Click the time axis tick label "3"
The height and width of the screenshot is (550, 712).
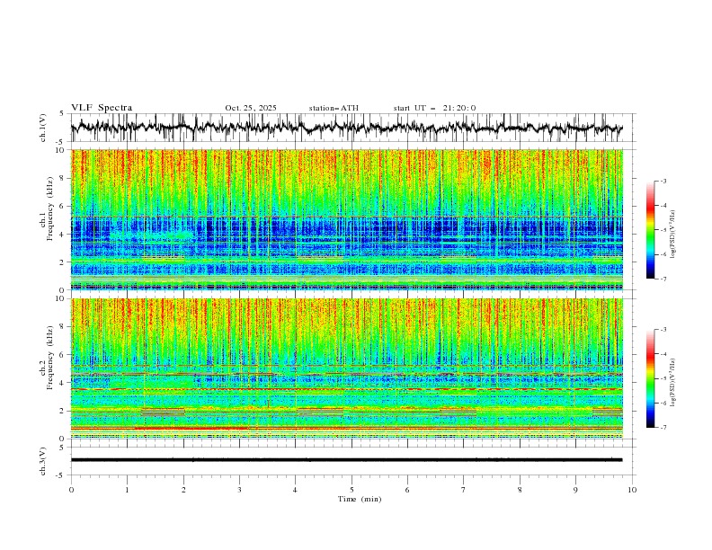tap(239, 490)
